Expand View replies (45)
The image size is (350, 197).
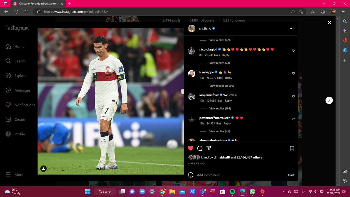[219, 131]
